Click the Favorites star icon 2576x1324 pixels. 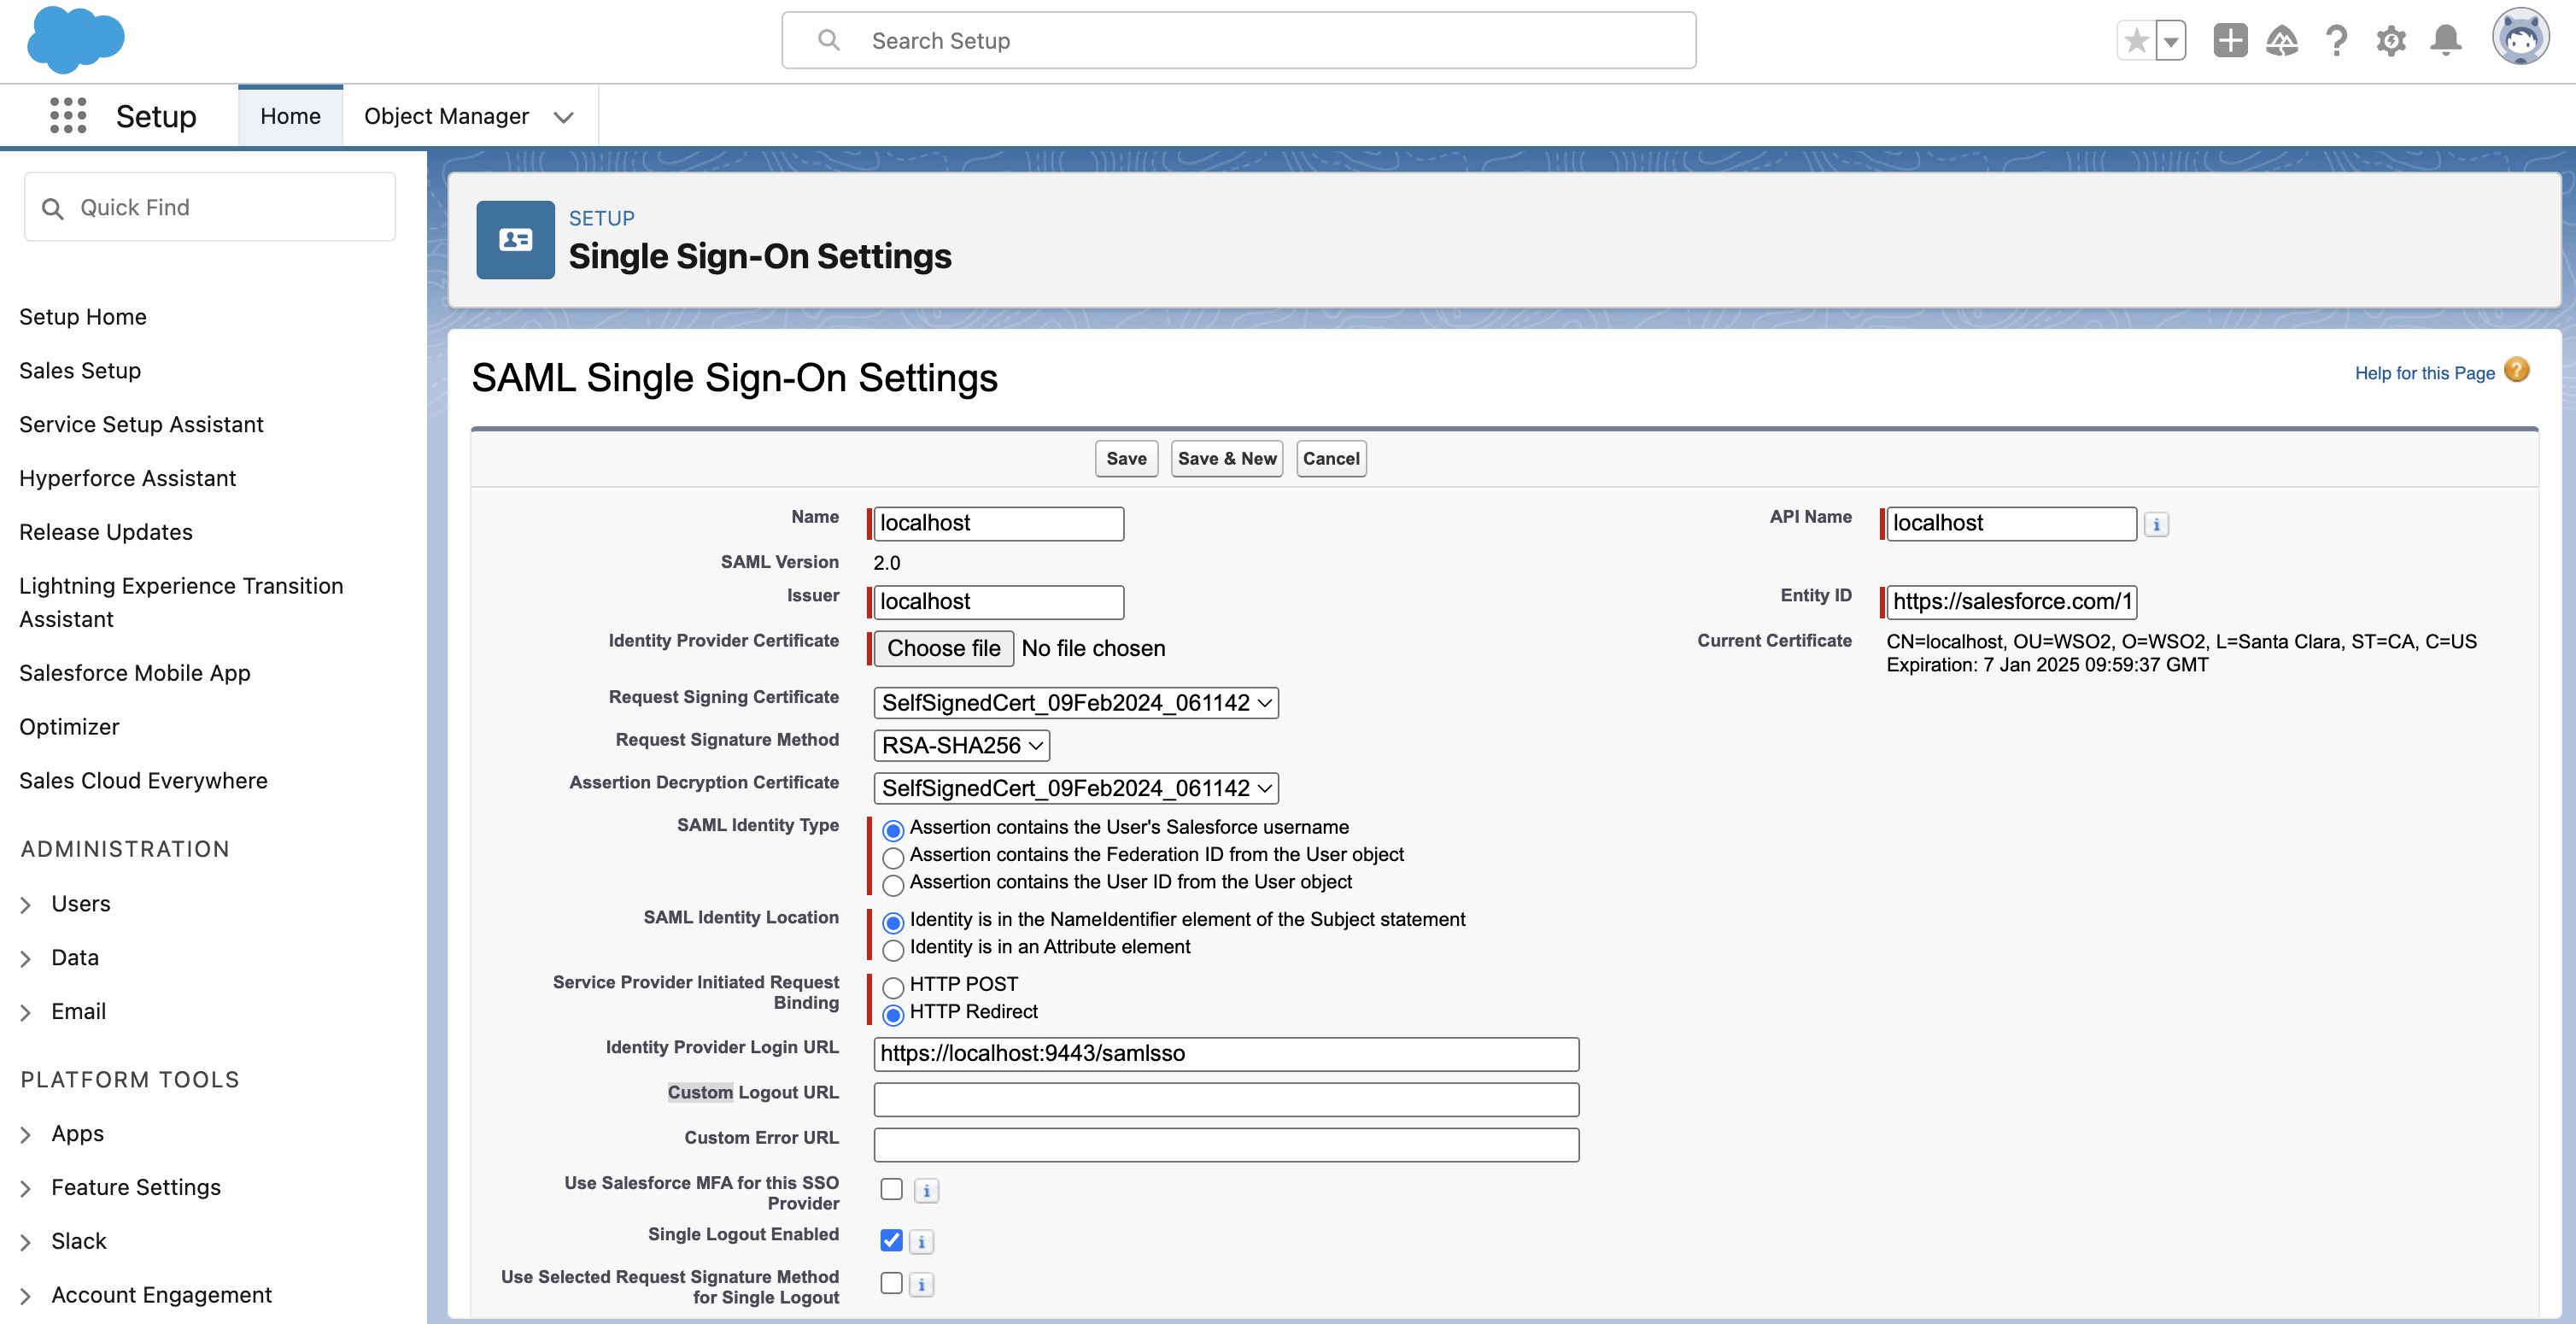pyautogui.click(x=2136, y=41)
